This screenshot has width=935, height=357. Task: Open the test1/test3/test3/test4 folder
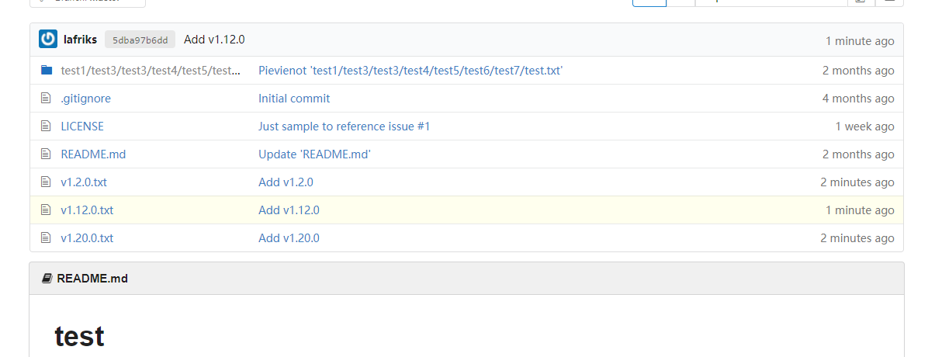[152, 71]
